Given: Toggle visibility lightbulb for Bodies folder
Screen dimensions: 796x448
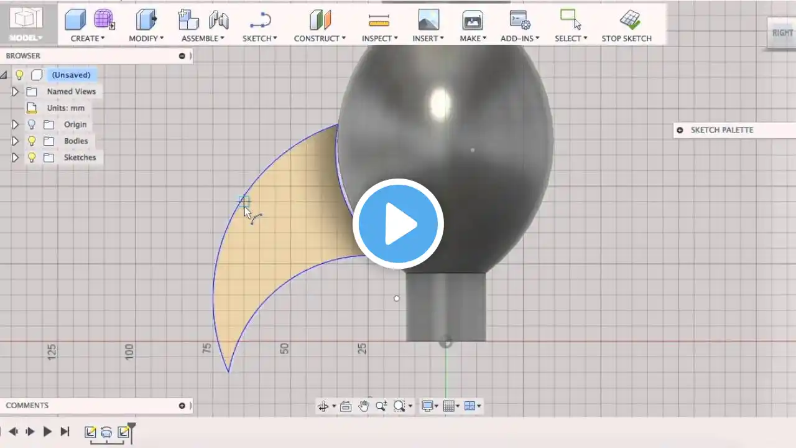Looking at the screenshot, I should click(32, 141).
